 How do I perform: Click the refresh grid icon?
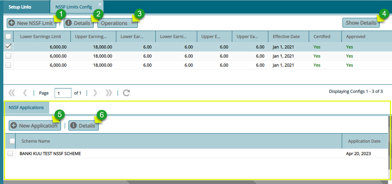[126, 93]
